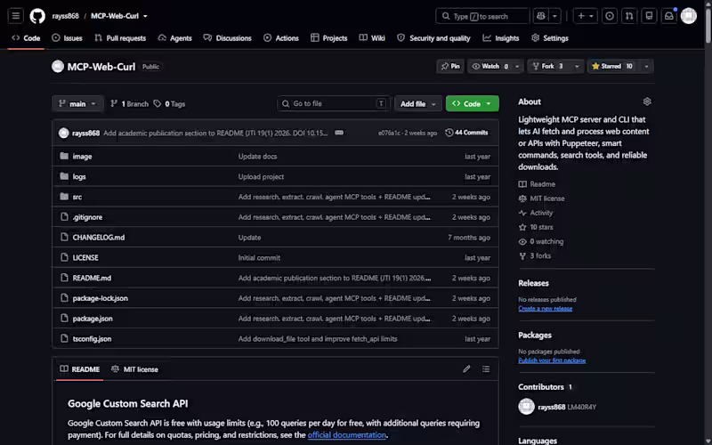Viewport: 712px width, 445px height.
Task: Click repository owner avatar beside MCP-Web-Curl title
Action: (58, 66)
